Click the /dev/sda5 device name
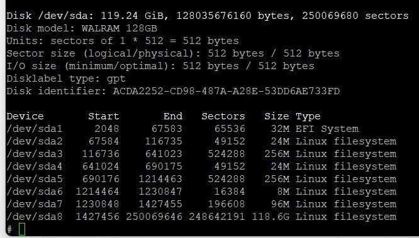This screenshot has height=238, width=419. point(35,179)
